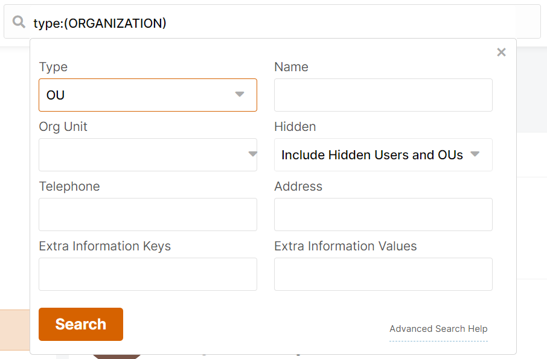547x359 pixels.
Task: Click into the Address field
Action: (x=383, y=214)
